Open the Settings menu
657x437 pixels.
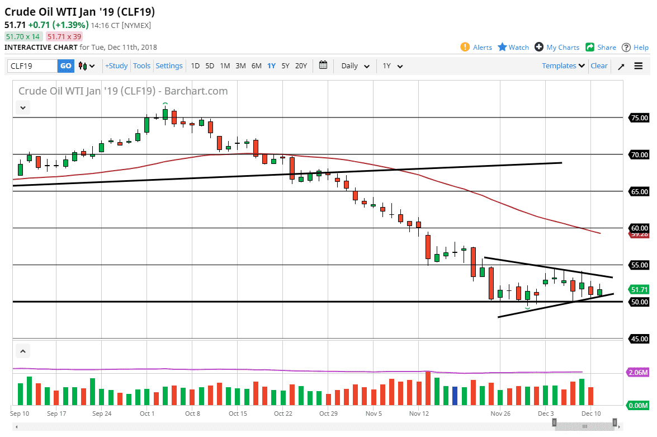click(169, 66)
